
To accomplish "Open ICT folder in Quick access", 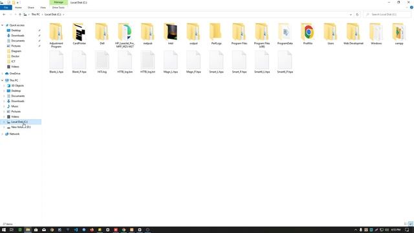I will 13,61.
